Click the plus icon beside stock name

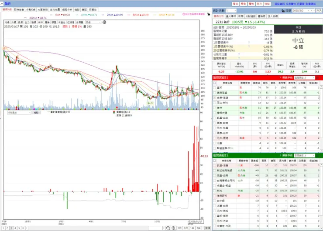click(2, 3)
